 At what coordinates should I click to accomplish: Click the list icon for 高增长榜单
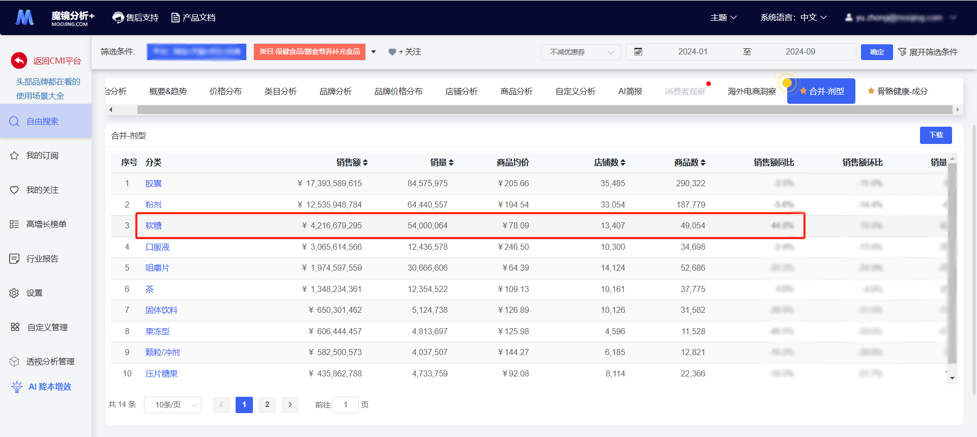[x=14, y=224]
